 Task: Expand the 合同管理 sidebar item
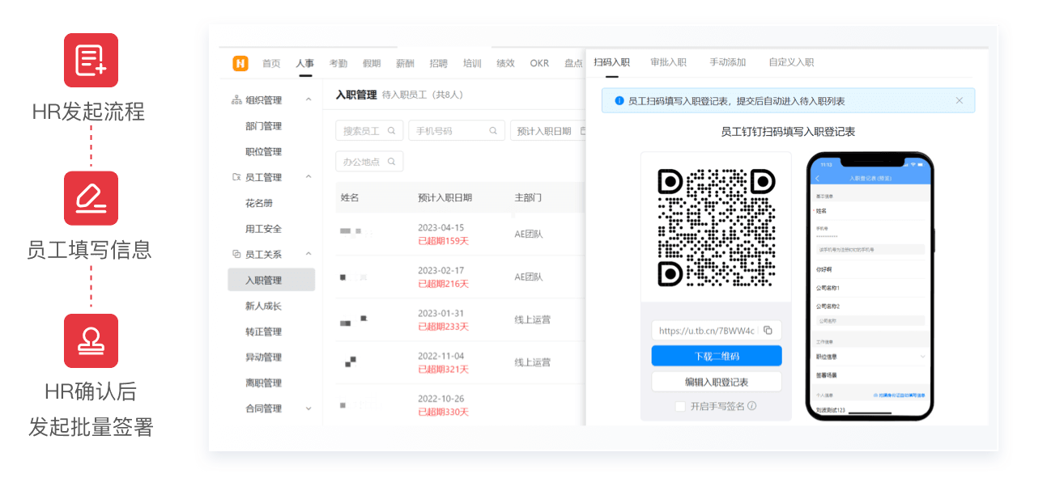coord(308,408)
